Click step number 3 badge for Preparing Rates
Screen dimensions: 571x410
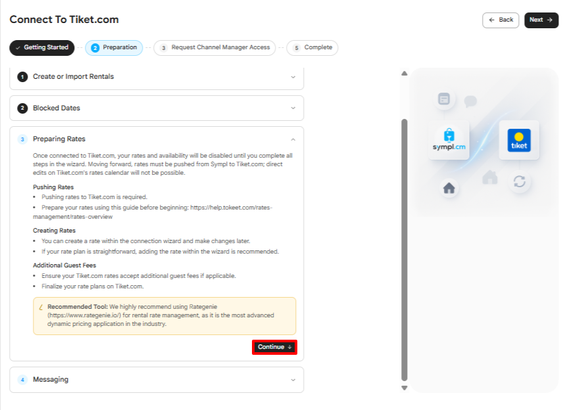(22, 139)
